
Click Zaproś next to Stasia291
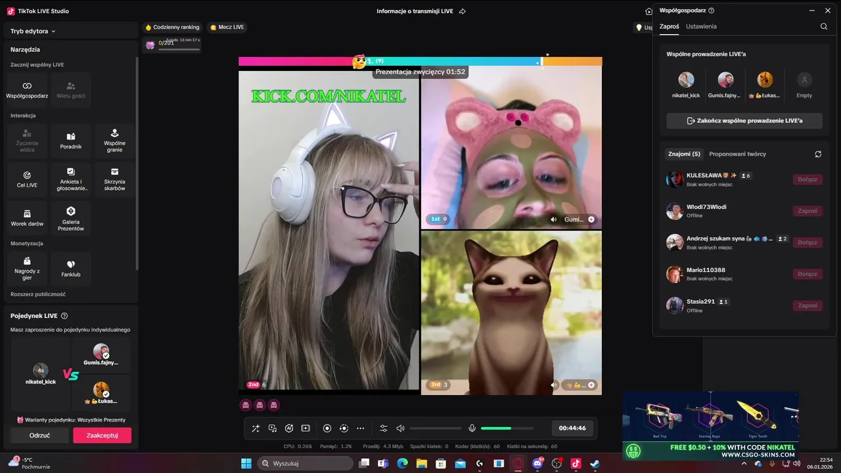807,305
